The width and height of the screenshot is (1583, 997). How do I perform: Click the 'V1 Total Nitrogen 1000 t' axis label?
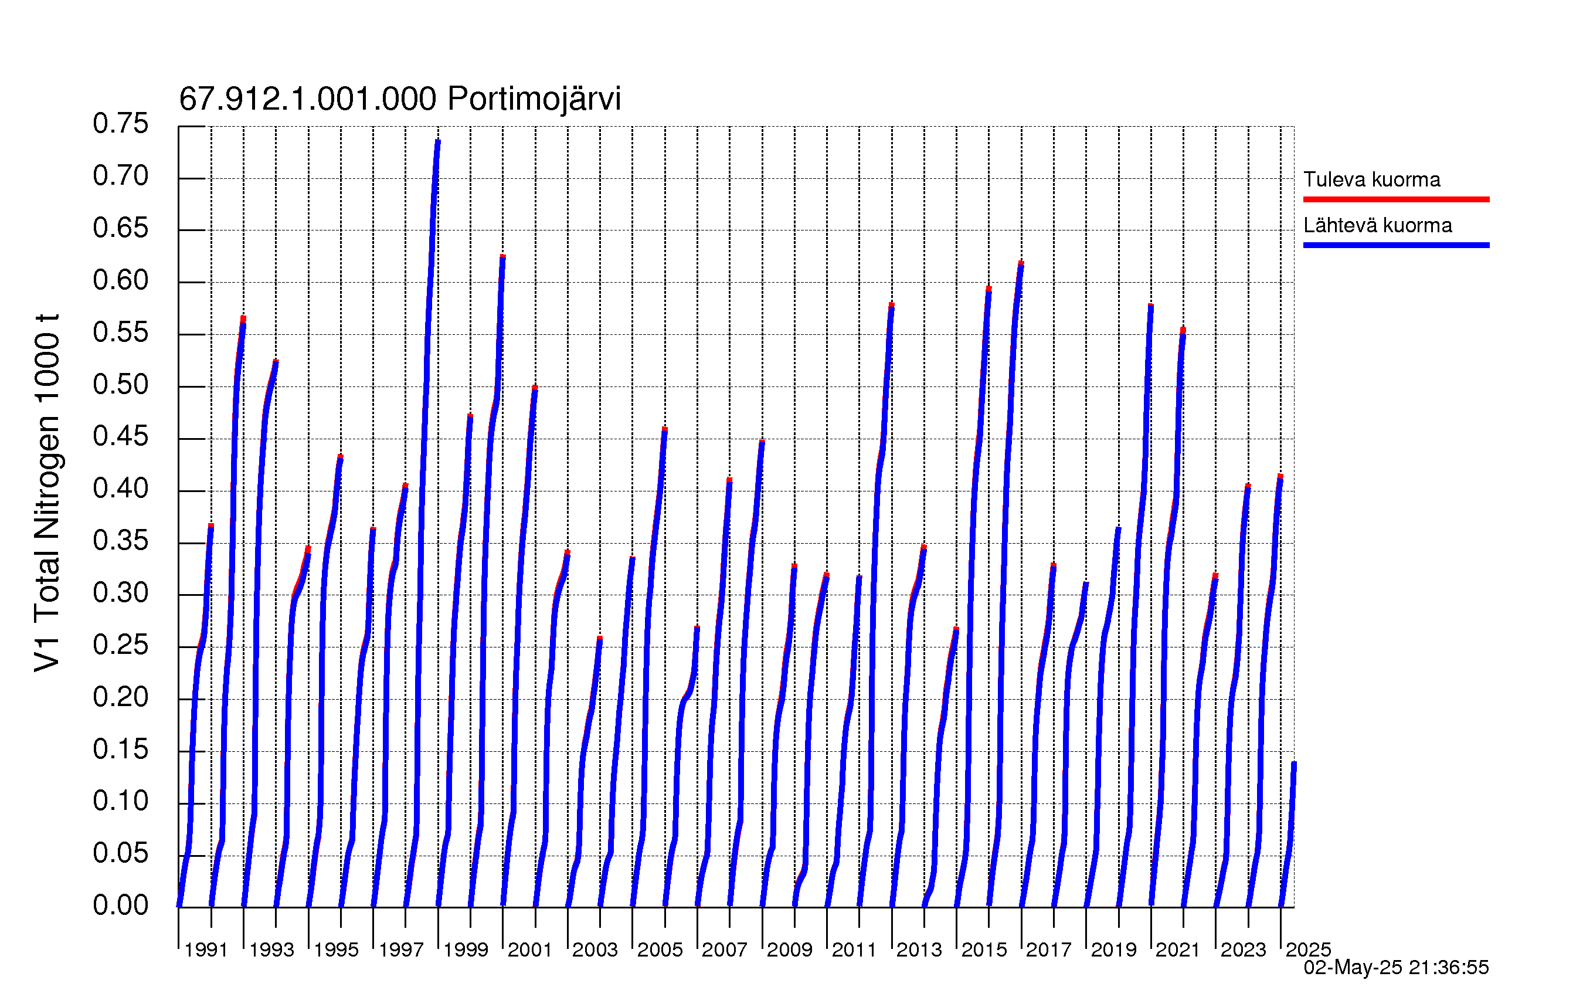pos(47,493)
